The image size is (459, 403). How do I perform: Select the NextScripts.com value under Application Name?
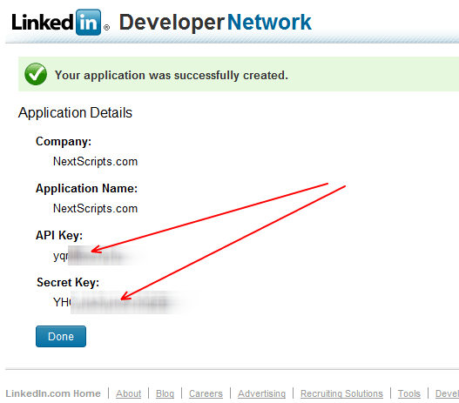pyautogui.click(x=95, y=209)
